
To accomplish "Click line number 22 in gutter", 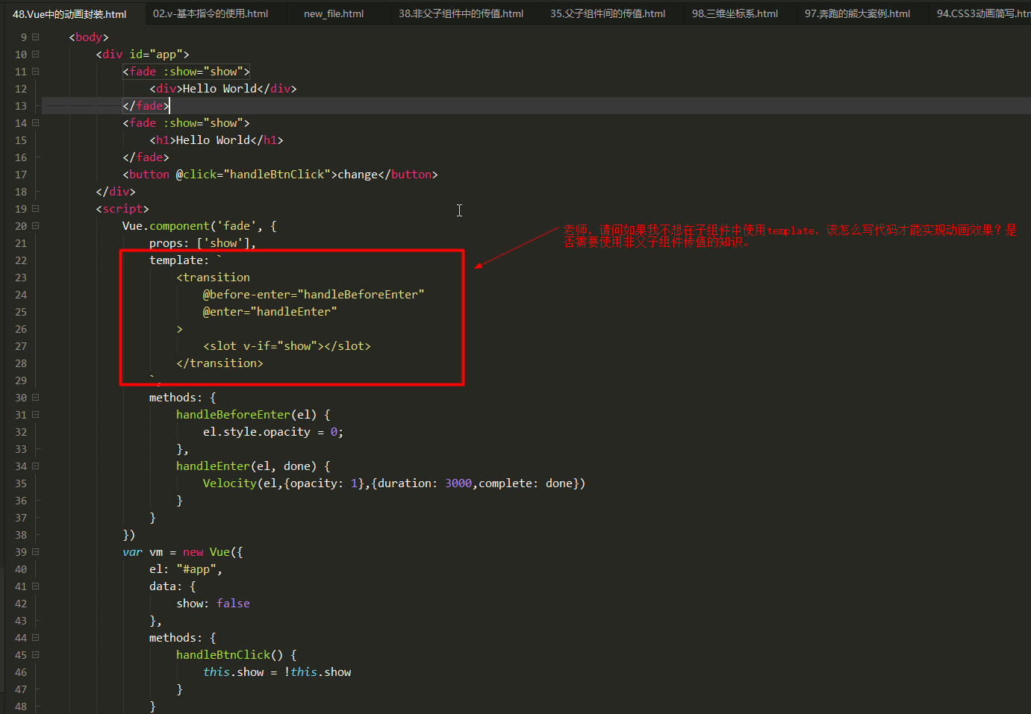I will coord(20,260).
